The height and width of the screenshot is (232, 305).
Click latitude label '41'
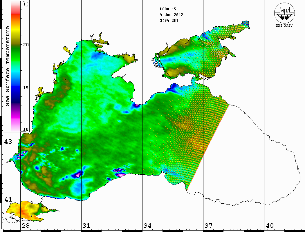pos(8,199)
